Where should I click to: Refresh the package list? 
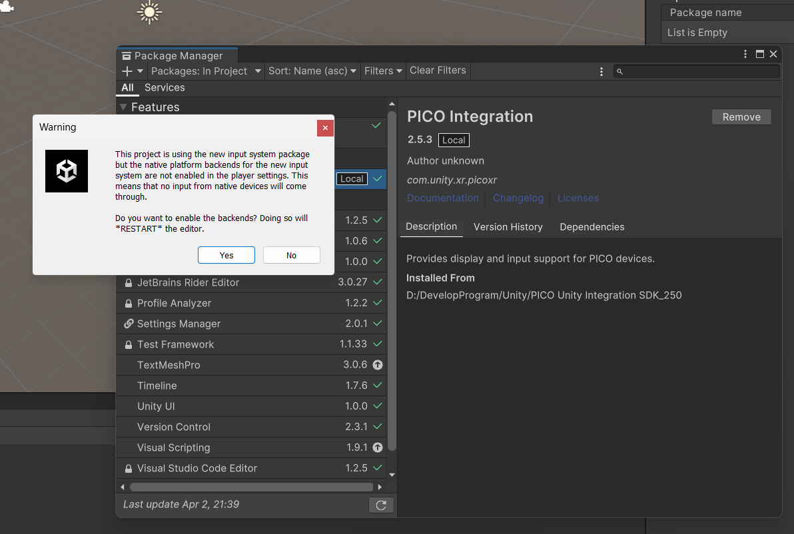[381, 505]
